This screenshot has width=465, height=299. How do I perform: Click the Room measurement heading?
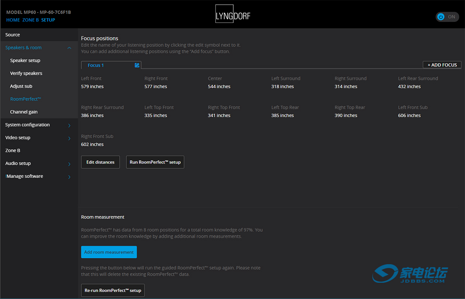103,217
